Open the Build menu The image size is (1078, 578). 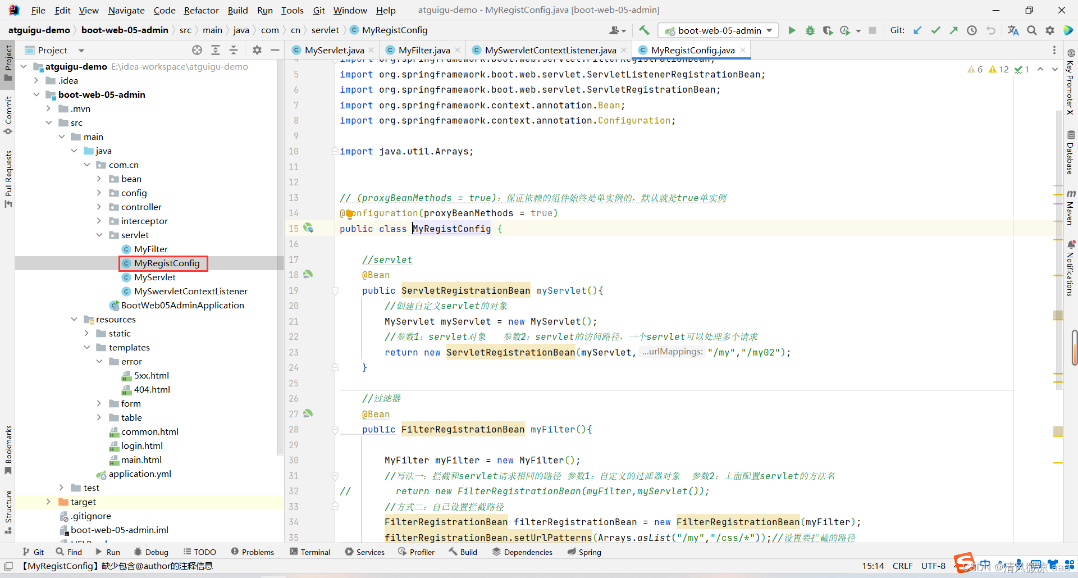237,10
